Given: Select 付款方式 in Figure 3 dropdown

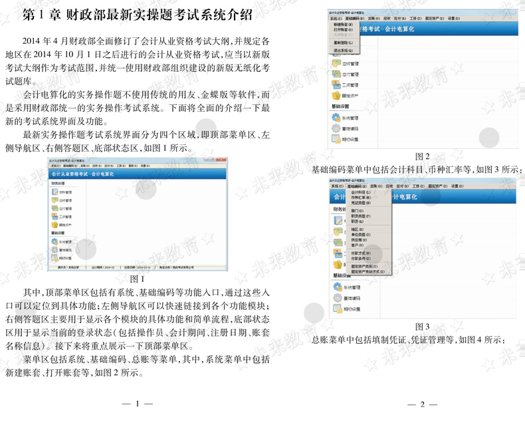Looking at the screenshot, I should pyautogui.click(x=361, y=253).
